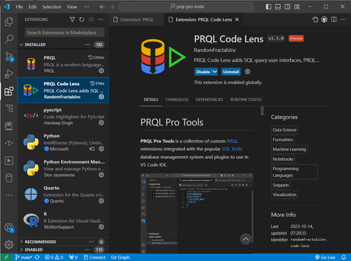
Task: Refresh the extensions list
Action: pos(81,20)
